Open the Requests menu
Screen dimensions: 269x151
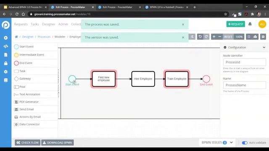[21, 24]
